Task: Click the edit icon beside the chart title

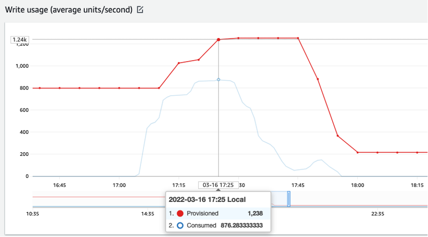Action: [140, 10]
